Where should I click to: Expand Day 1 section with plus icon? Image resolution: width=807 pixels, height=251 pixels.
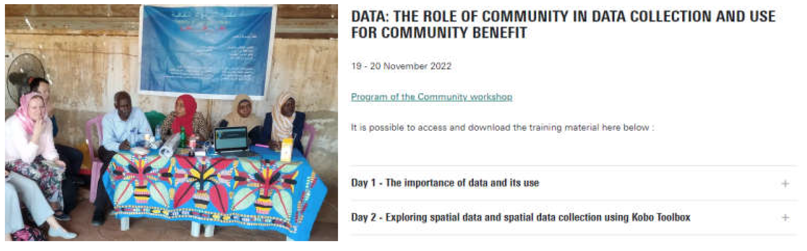tap(785, 184)
